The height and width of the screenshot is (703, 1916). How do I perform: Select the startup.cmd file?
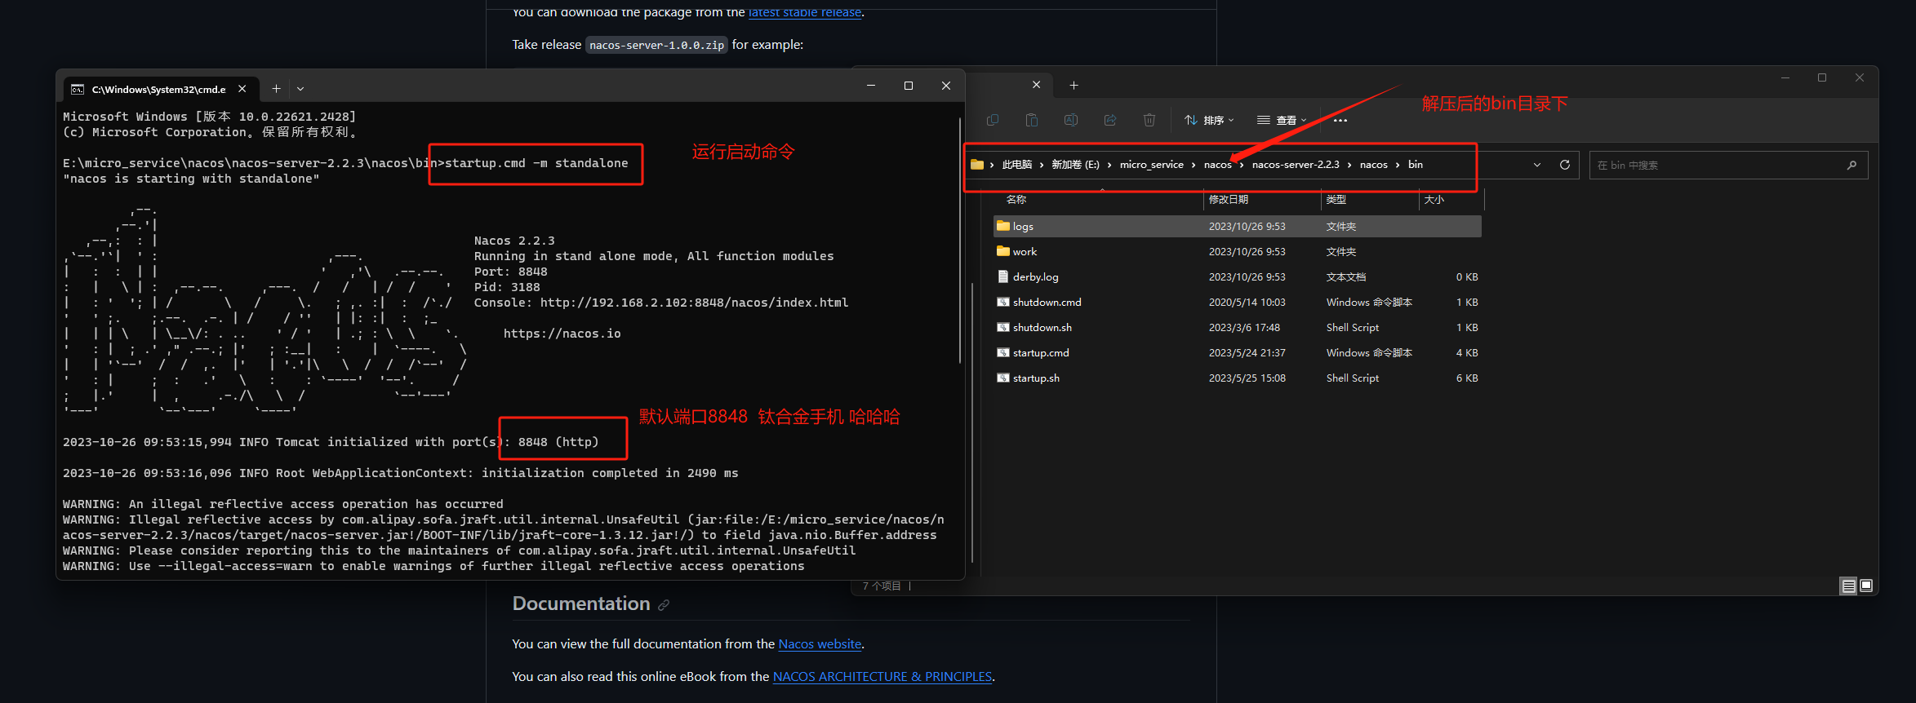pyautogui.click(x=1238, y=353)
